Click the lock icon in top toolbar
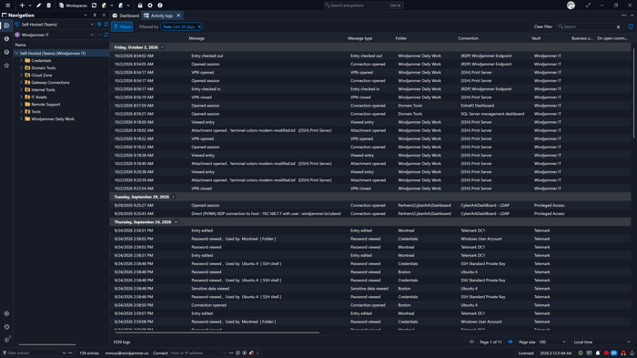This screenshot has height=358, width=637. point(140,5)
